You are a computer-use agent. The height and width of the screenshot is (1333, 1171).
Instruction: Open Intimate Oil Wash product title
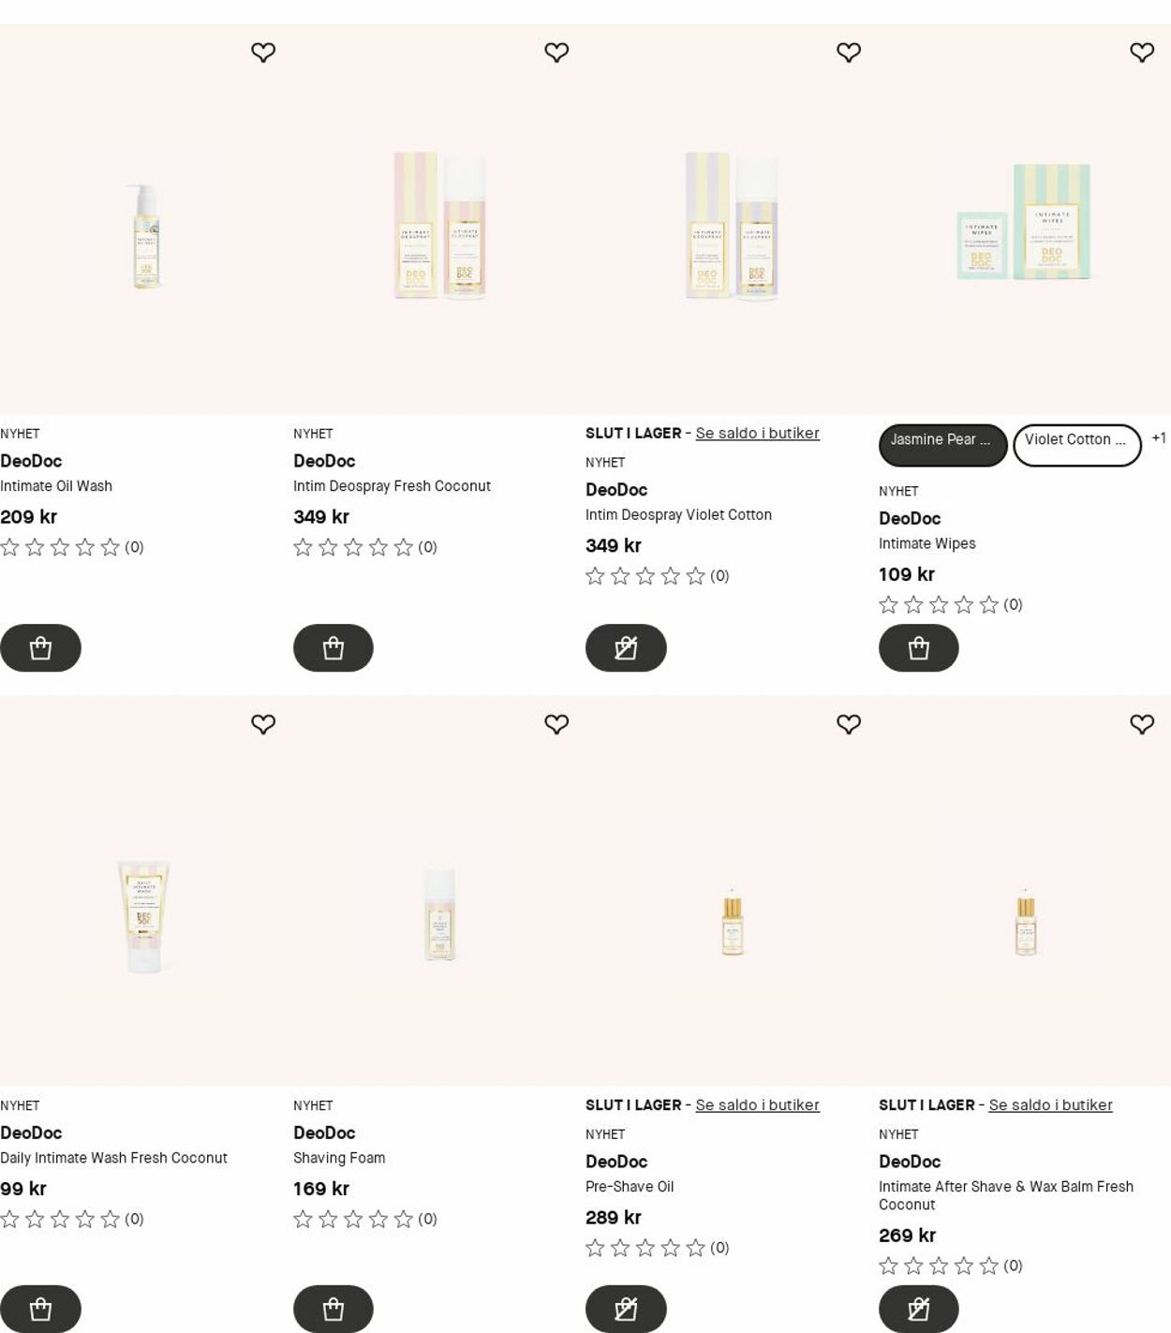coord(56,486)
